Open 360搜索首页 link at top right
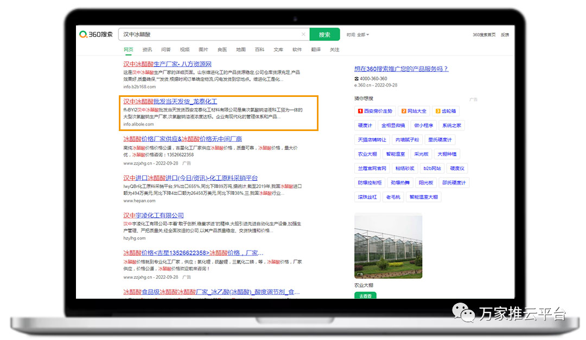 point(484,35)
